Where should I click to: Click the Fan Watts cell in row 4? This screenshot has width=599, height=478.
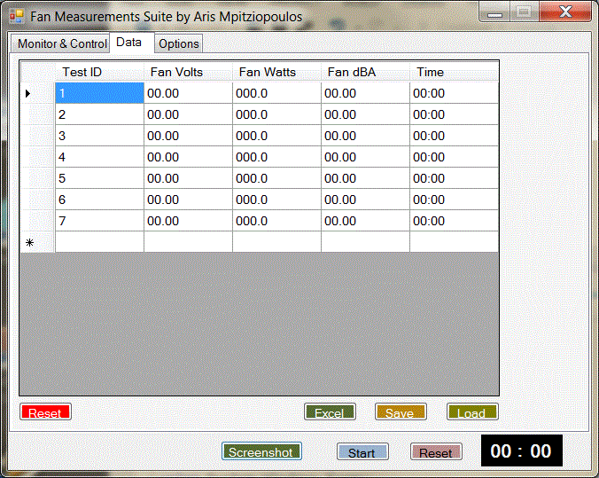(276, 157)
